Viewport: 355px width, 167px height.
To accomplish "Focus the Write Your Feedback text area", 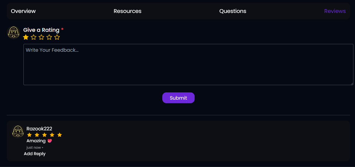I will click(x=188, y=65).
